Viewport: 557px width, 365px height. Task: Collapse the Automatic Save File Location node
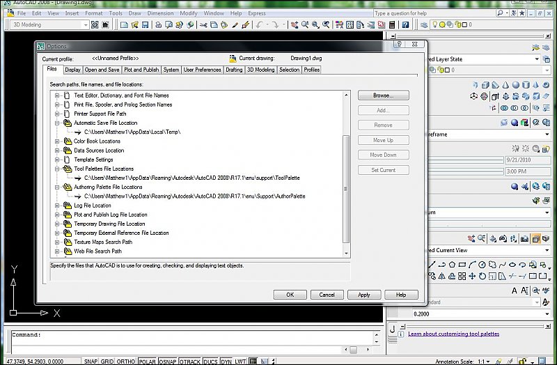(x=57, y=123)
